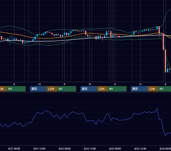Click the 8/21 12:00 date label
The width and height of the screenshot is (171, 151).
click(39, 148)
